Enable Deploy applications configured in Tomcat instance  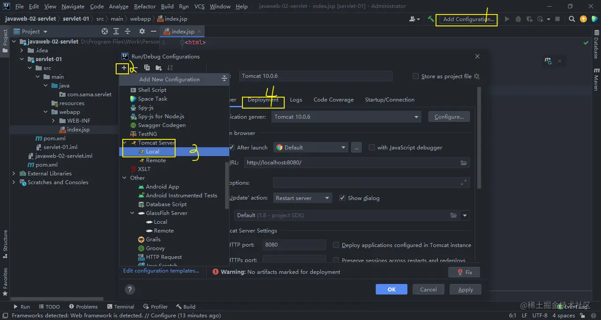coord(336,245)
